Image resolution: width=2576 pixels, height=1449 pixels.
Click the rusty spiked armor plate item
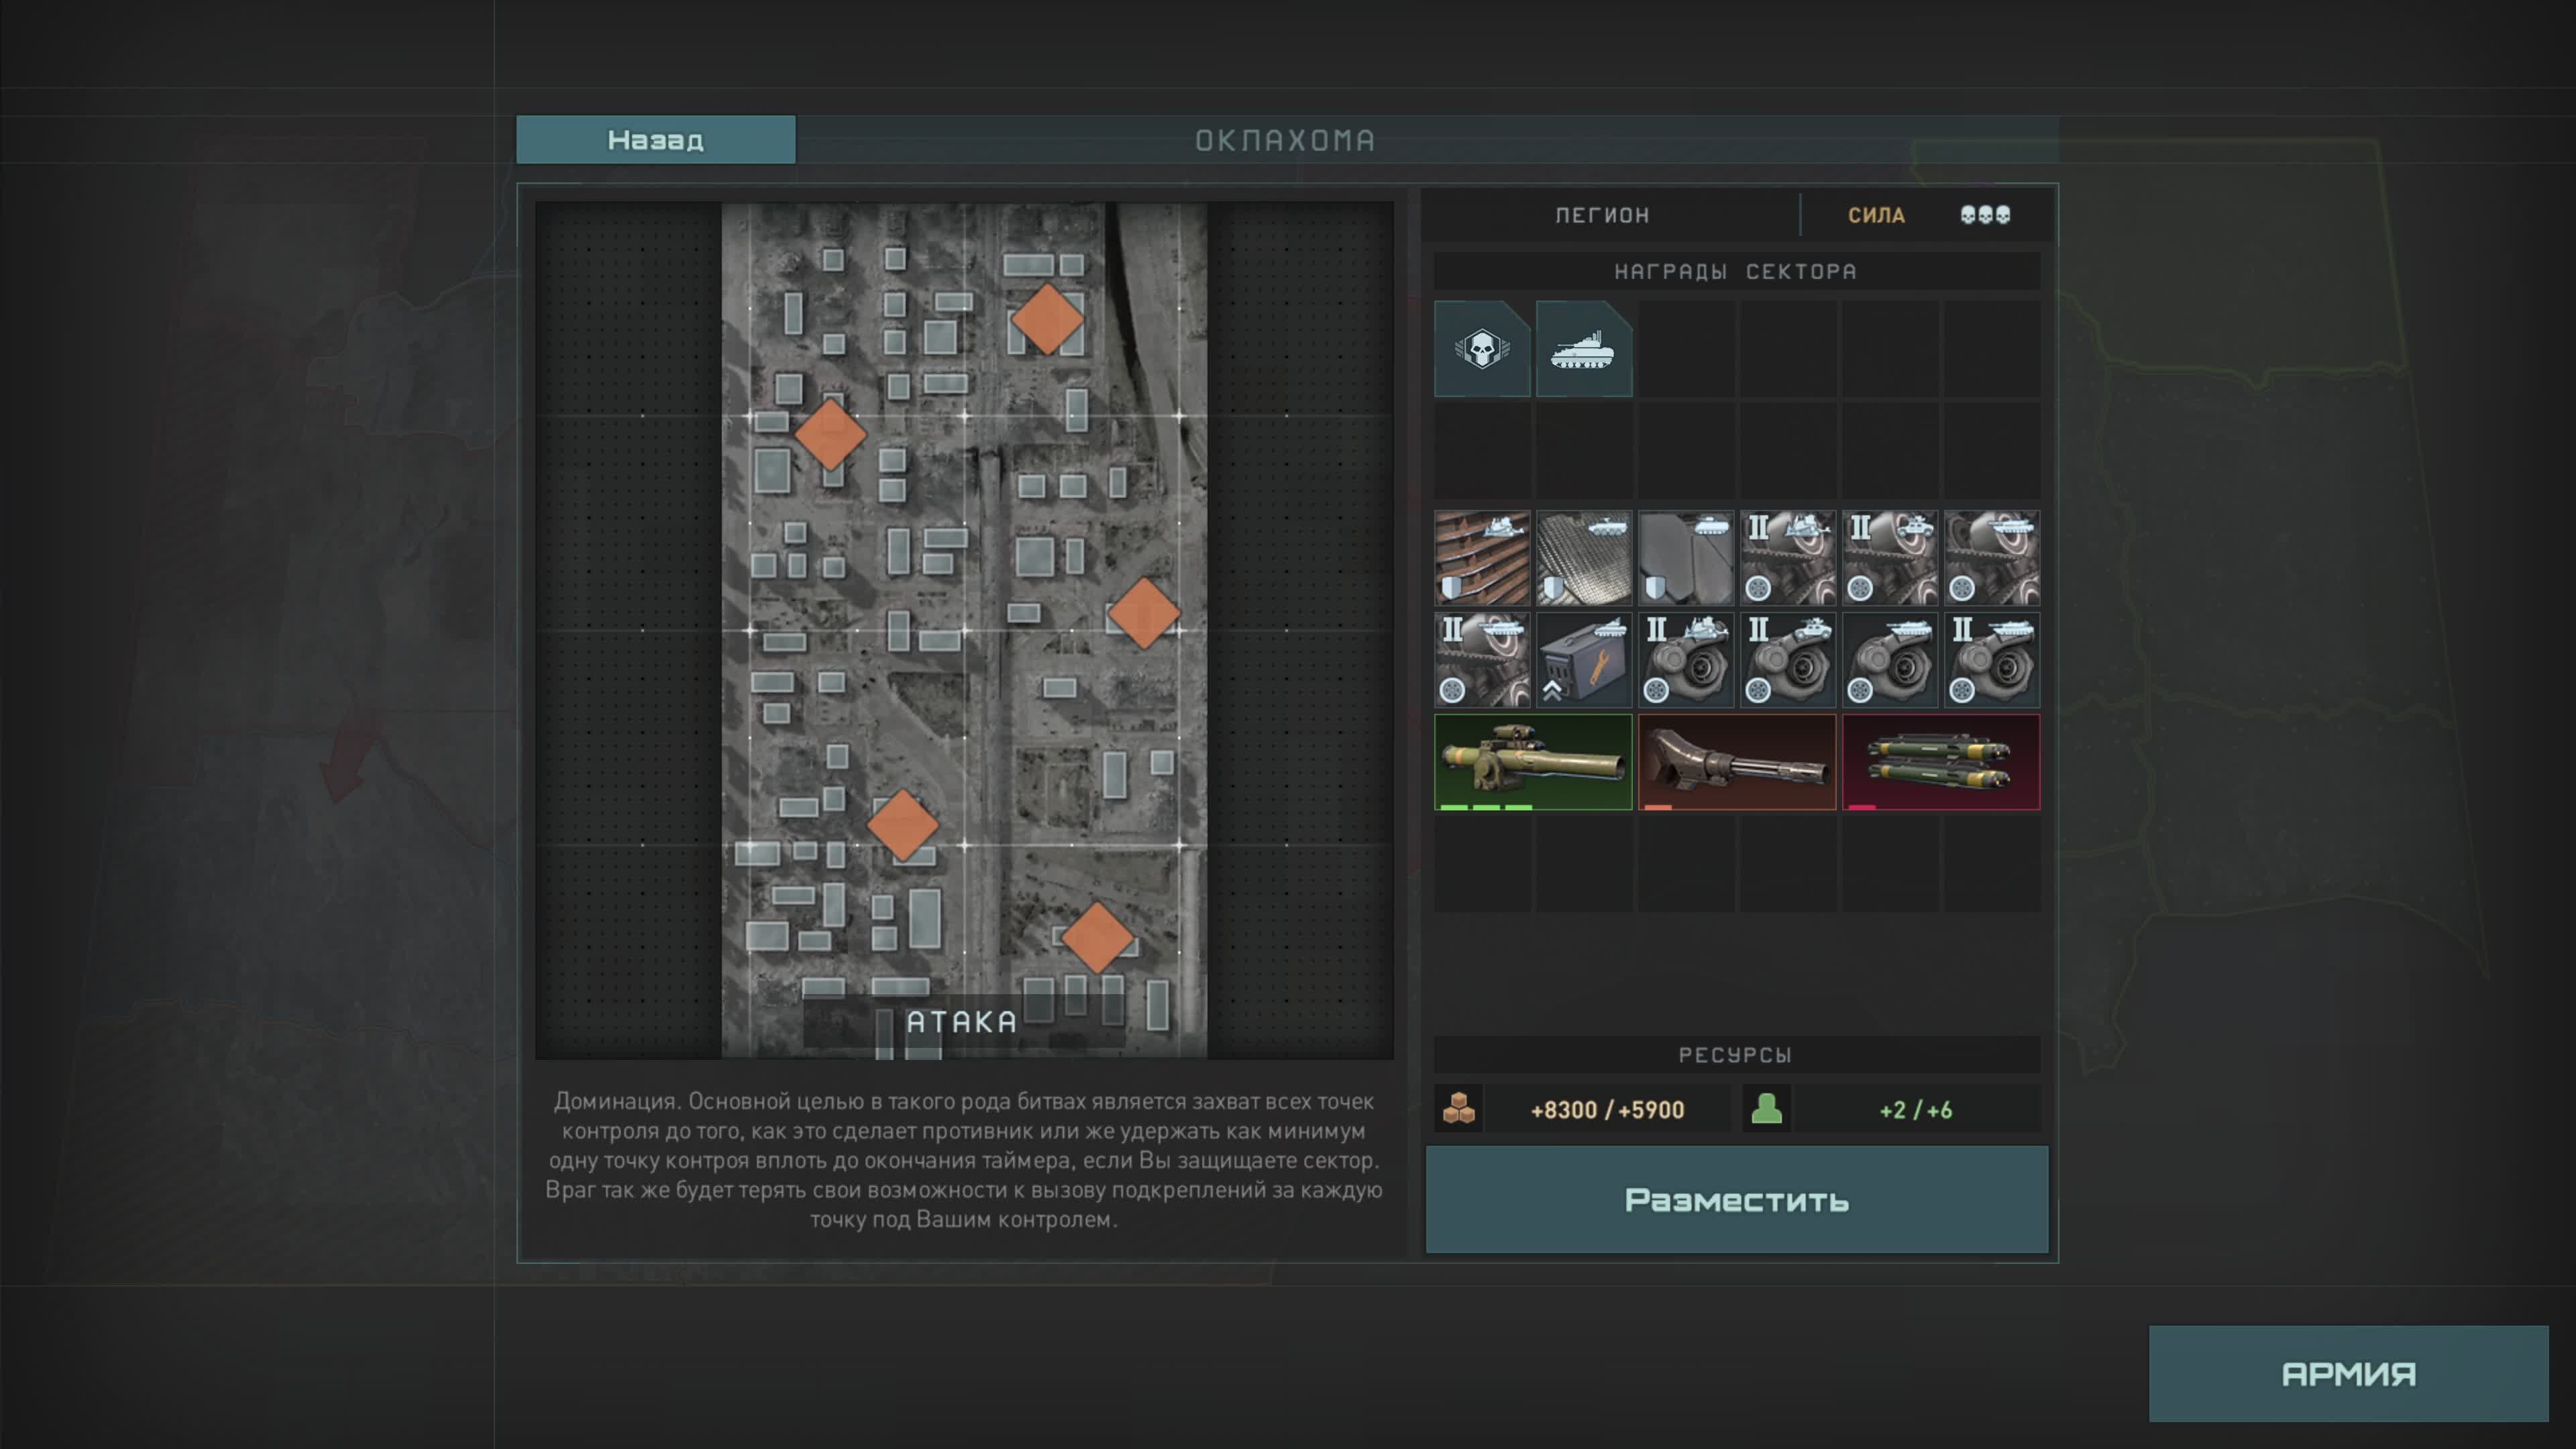[x=1481, y=558]
